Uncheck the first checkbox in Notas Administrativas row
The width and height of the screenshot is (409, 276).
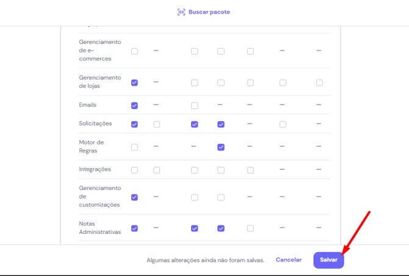coord(134,228)
